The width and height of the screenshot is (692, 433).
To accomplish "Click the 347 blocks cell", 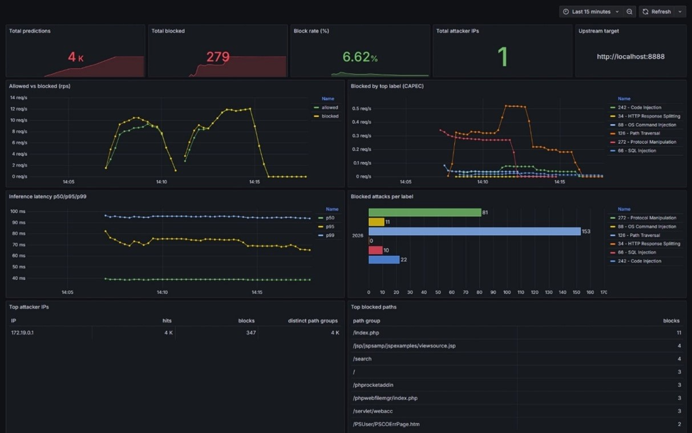I will pos(251,333).
